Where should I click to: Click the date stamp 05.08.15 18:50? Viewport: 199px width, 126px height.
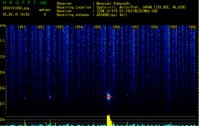tap(16, 14)
